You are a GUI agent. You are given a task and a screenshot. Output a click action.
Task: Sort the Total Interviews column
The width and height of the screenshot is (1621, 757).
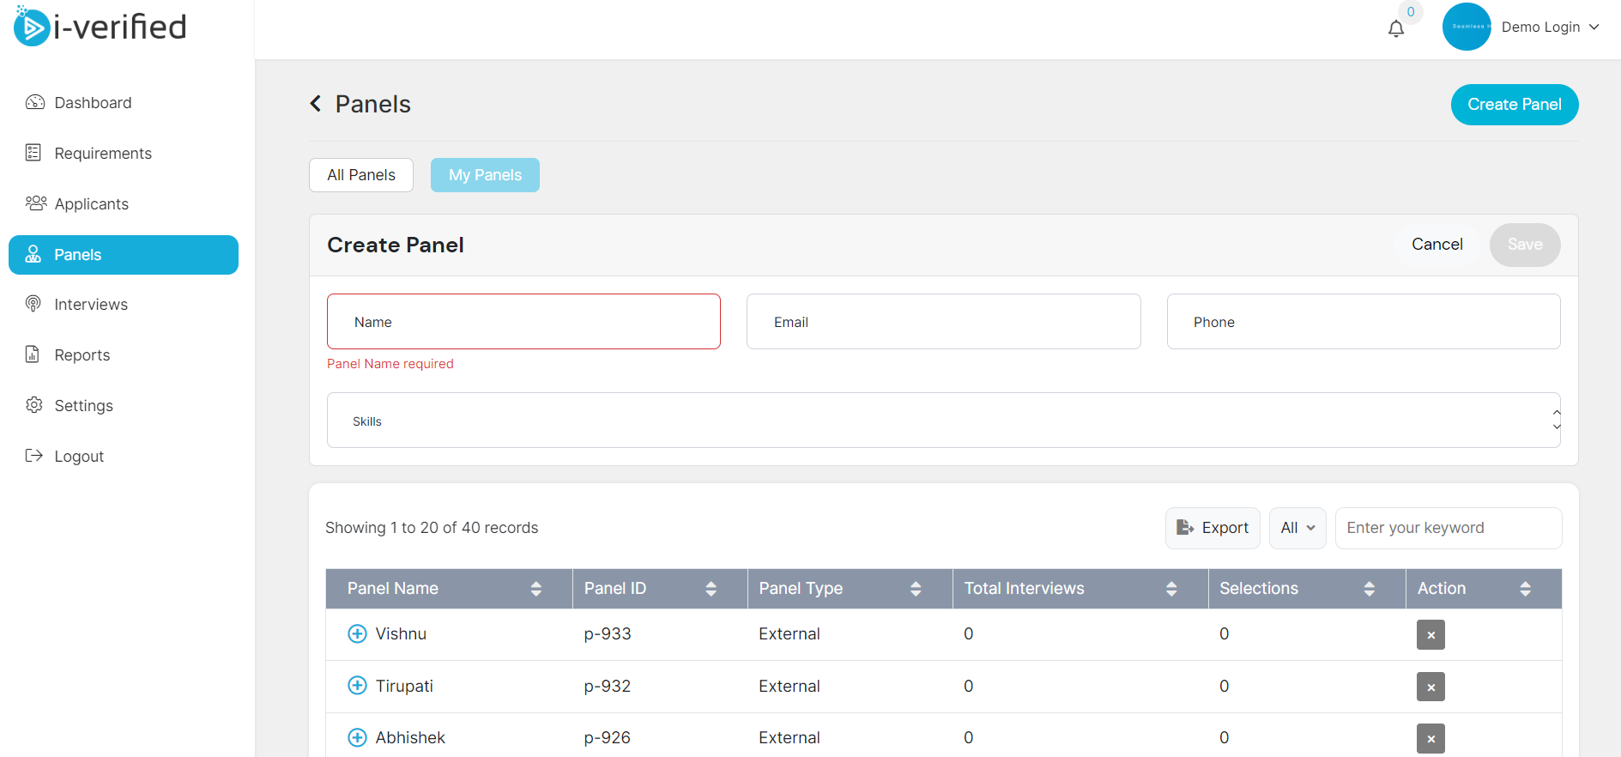(x=1170, y=589)
